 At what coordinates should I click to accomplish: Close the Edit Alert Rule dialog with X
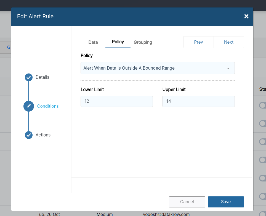pyautogui.click(x=246, y=16)
